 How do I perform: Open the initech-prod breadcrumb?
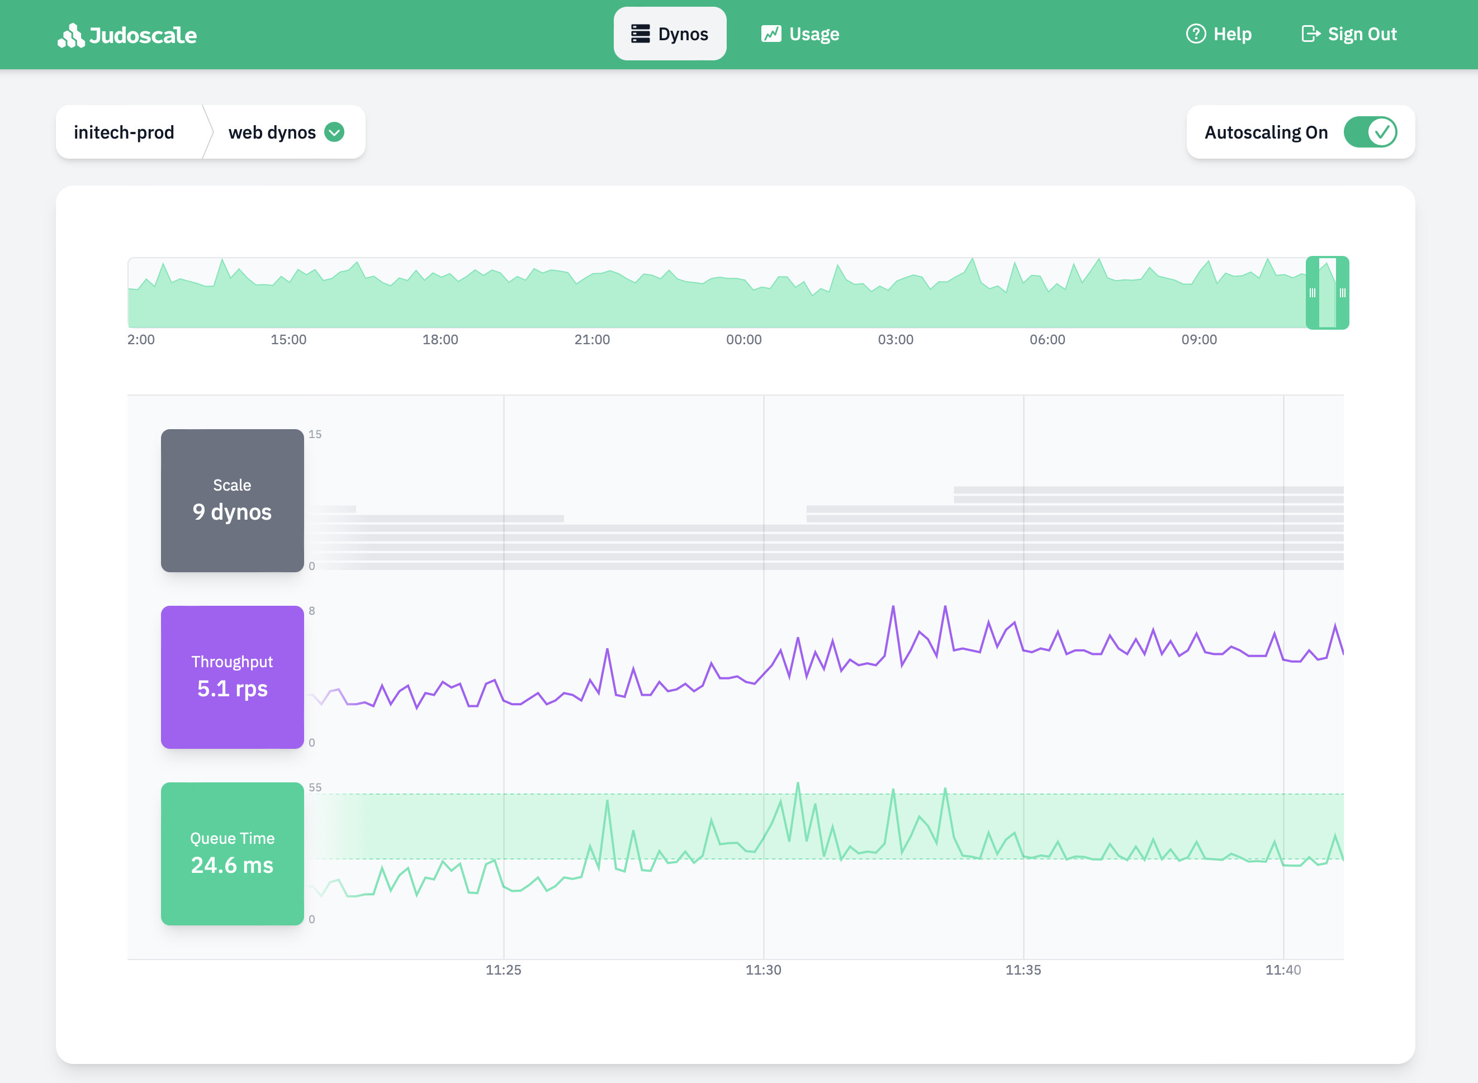pos(125,132)
